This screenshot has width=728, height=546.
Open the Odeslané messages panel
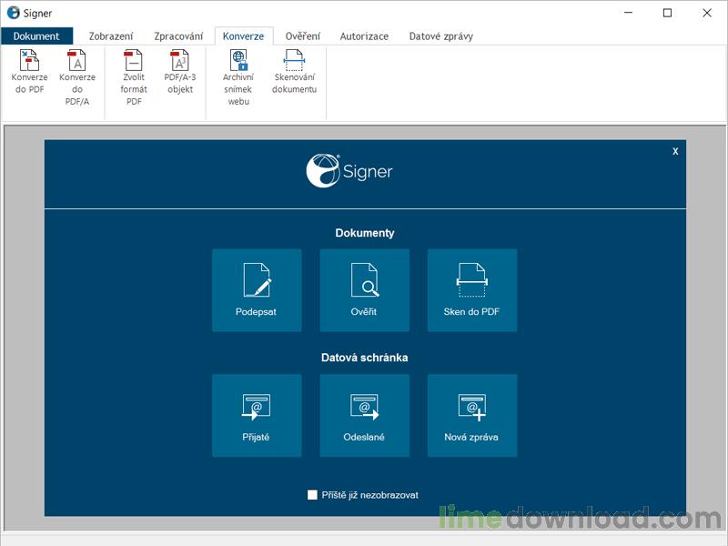coord(364,414)
